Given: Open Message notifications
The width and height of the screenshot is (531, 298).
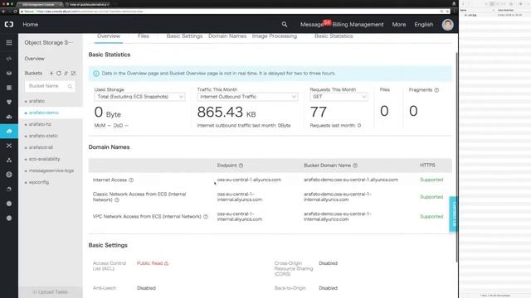Looking at the screenshot, I should pos(312,25).
